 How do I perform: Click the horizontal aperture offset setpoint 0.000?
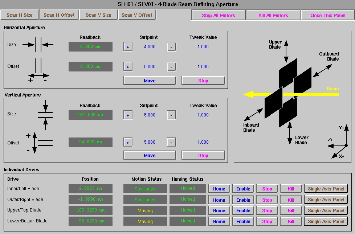[150, 66]
